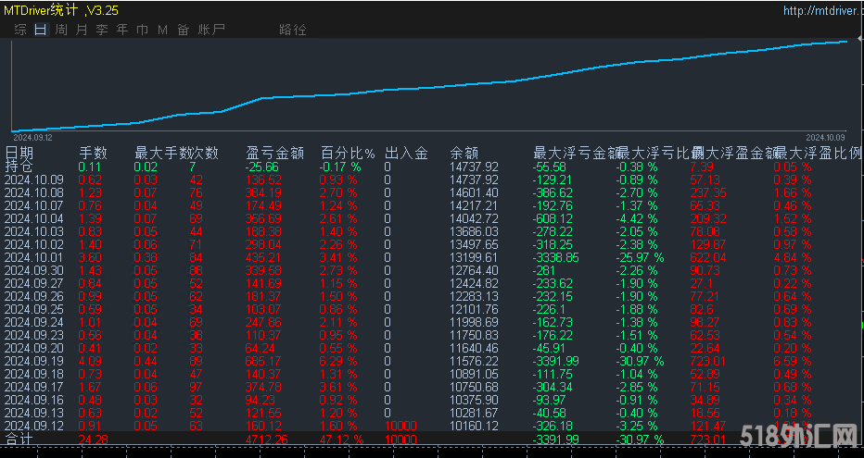Image resolution: width=864 pixels, height=458 pixels.
Task: Click the 盈亏金额 column header
Action: tap(275, 153)
